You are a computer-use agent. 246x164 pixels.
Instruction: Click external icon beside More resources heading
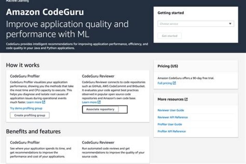click(x=186, y=99)
